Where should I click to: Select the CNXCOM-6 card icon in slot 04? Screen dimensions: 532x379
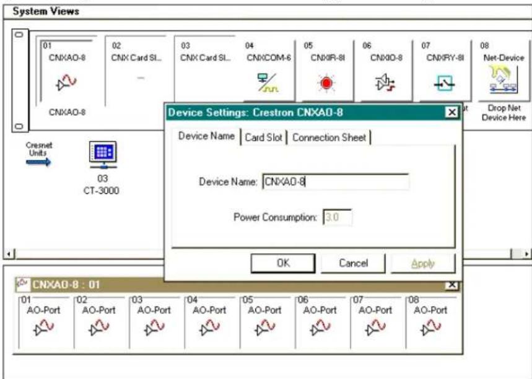point(268,83)
